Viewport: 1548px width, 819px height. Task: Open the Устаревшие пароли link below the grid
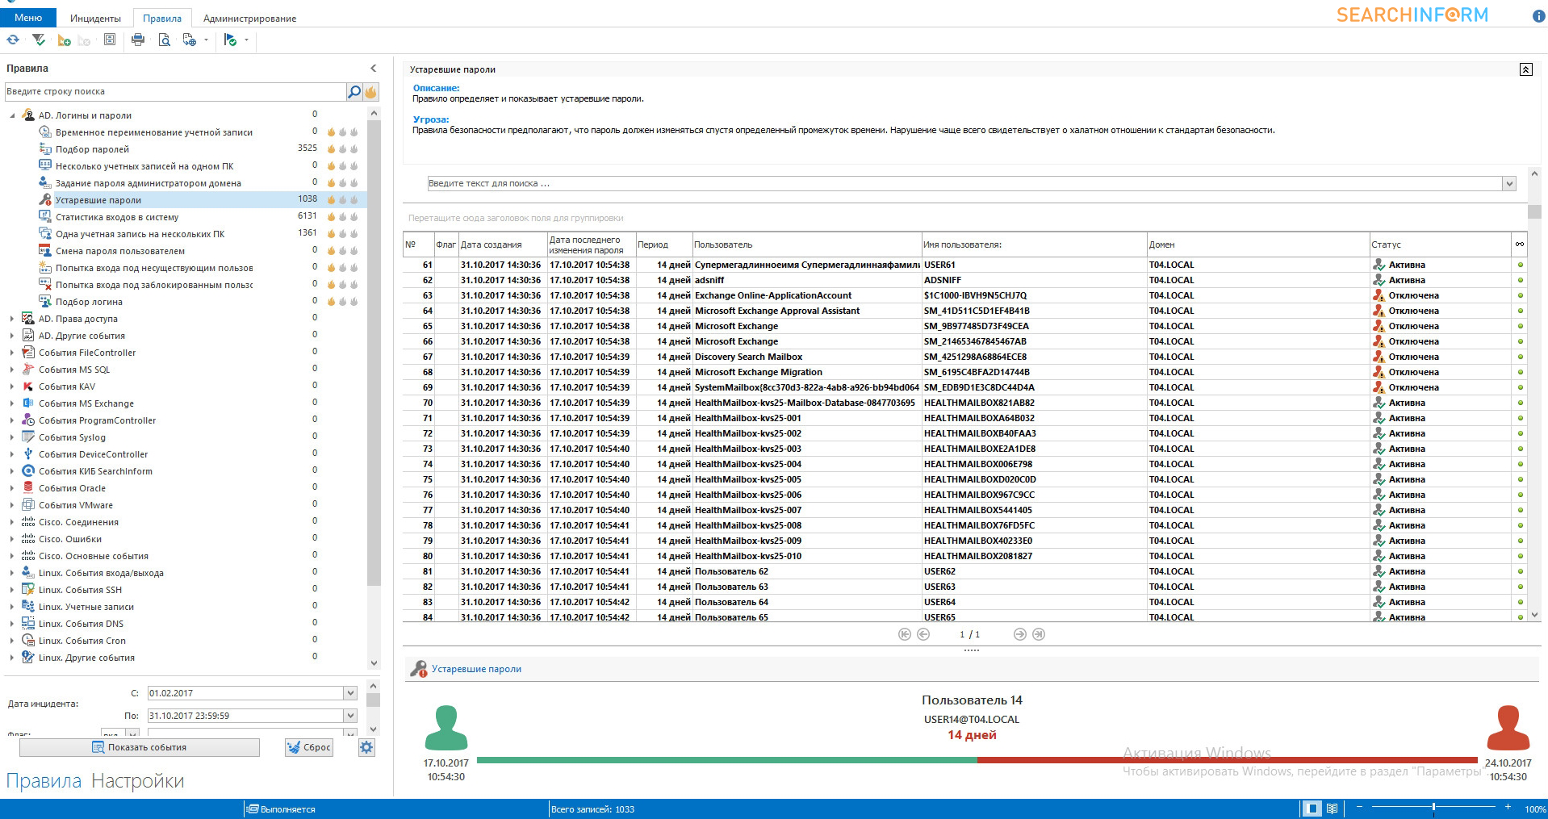[476, 669]
